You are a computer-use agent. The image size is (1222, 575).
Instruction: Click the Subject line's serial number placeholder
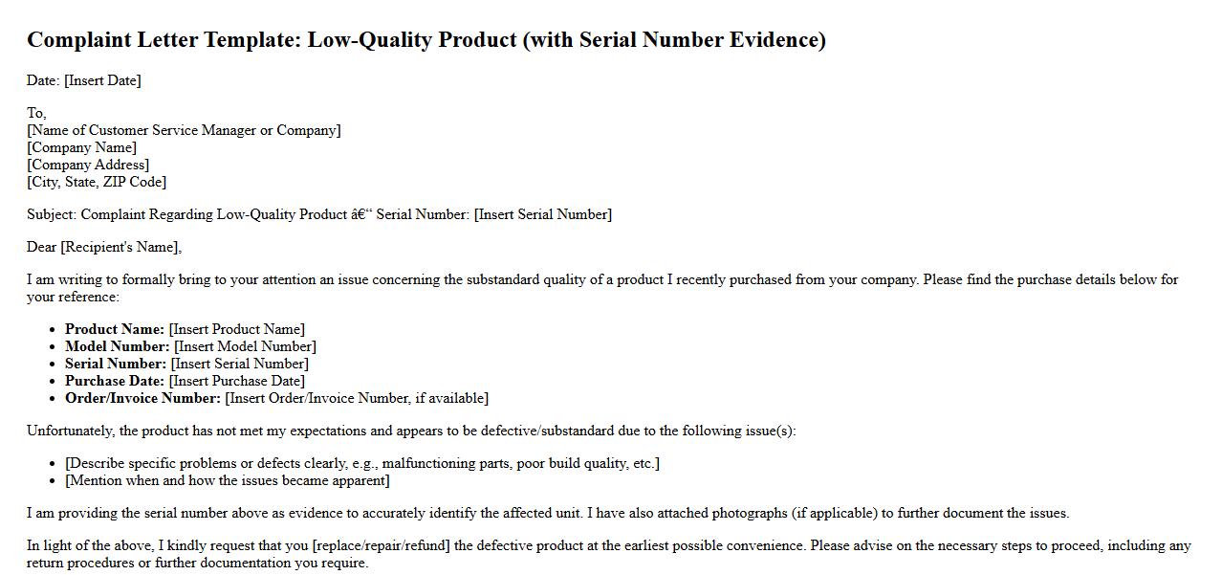click(542, 214)
